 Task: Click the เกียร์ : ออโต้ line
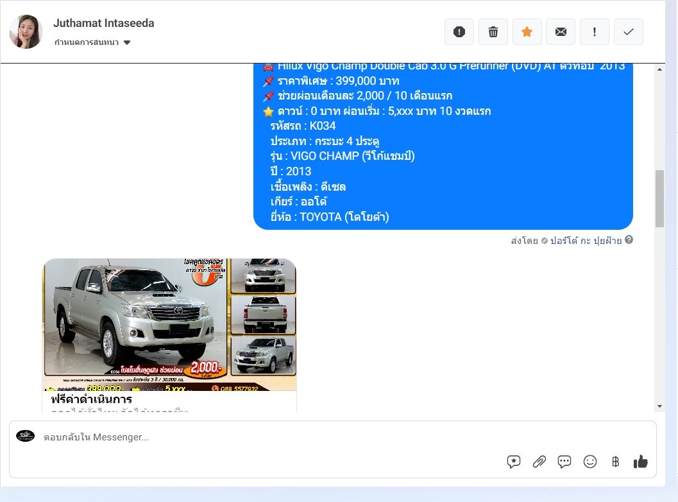click(298, 202)
